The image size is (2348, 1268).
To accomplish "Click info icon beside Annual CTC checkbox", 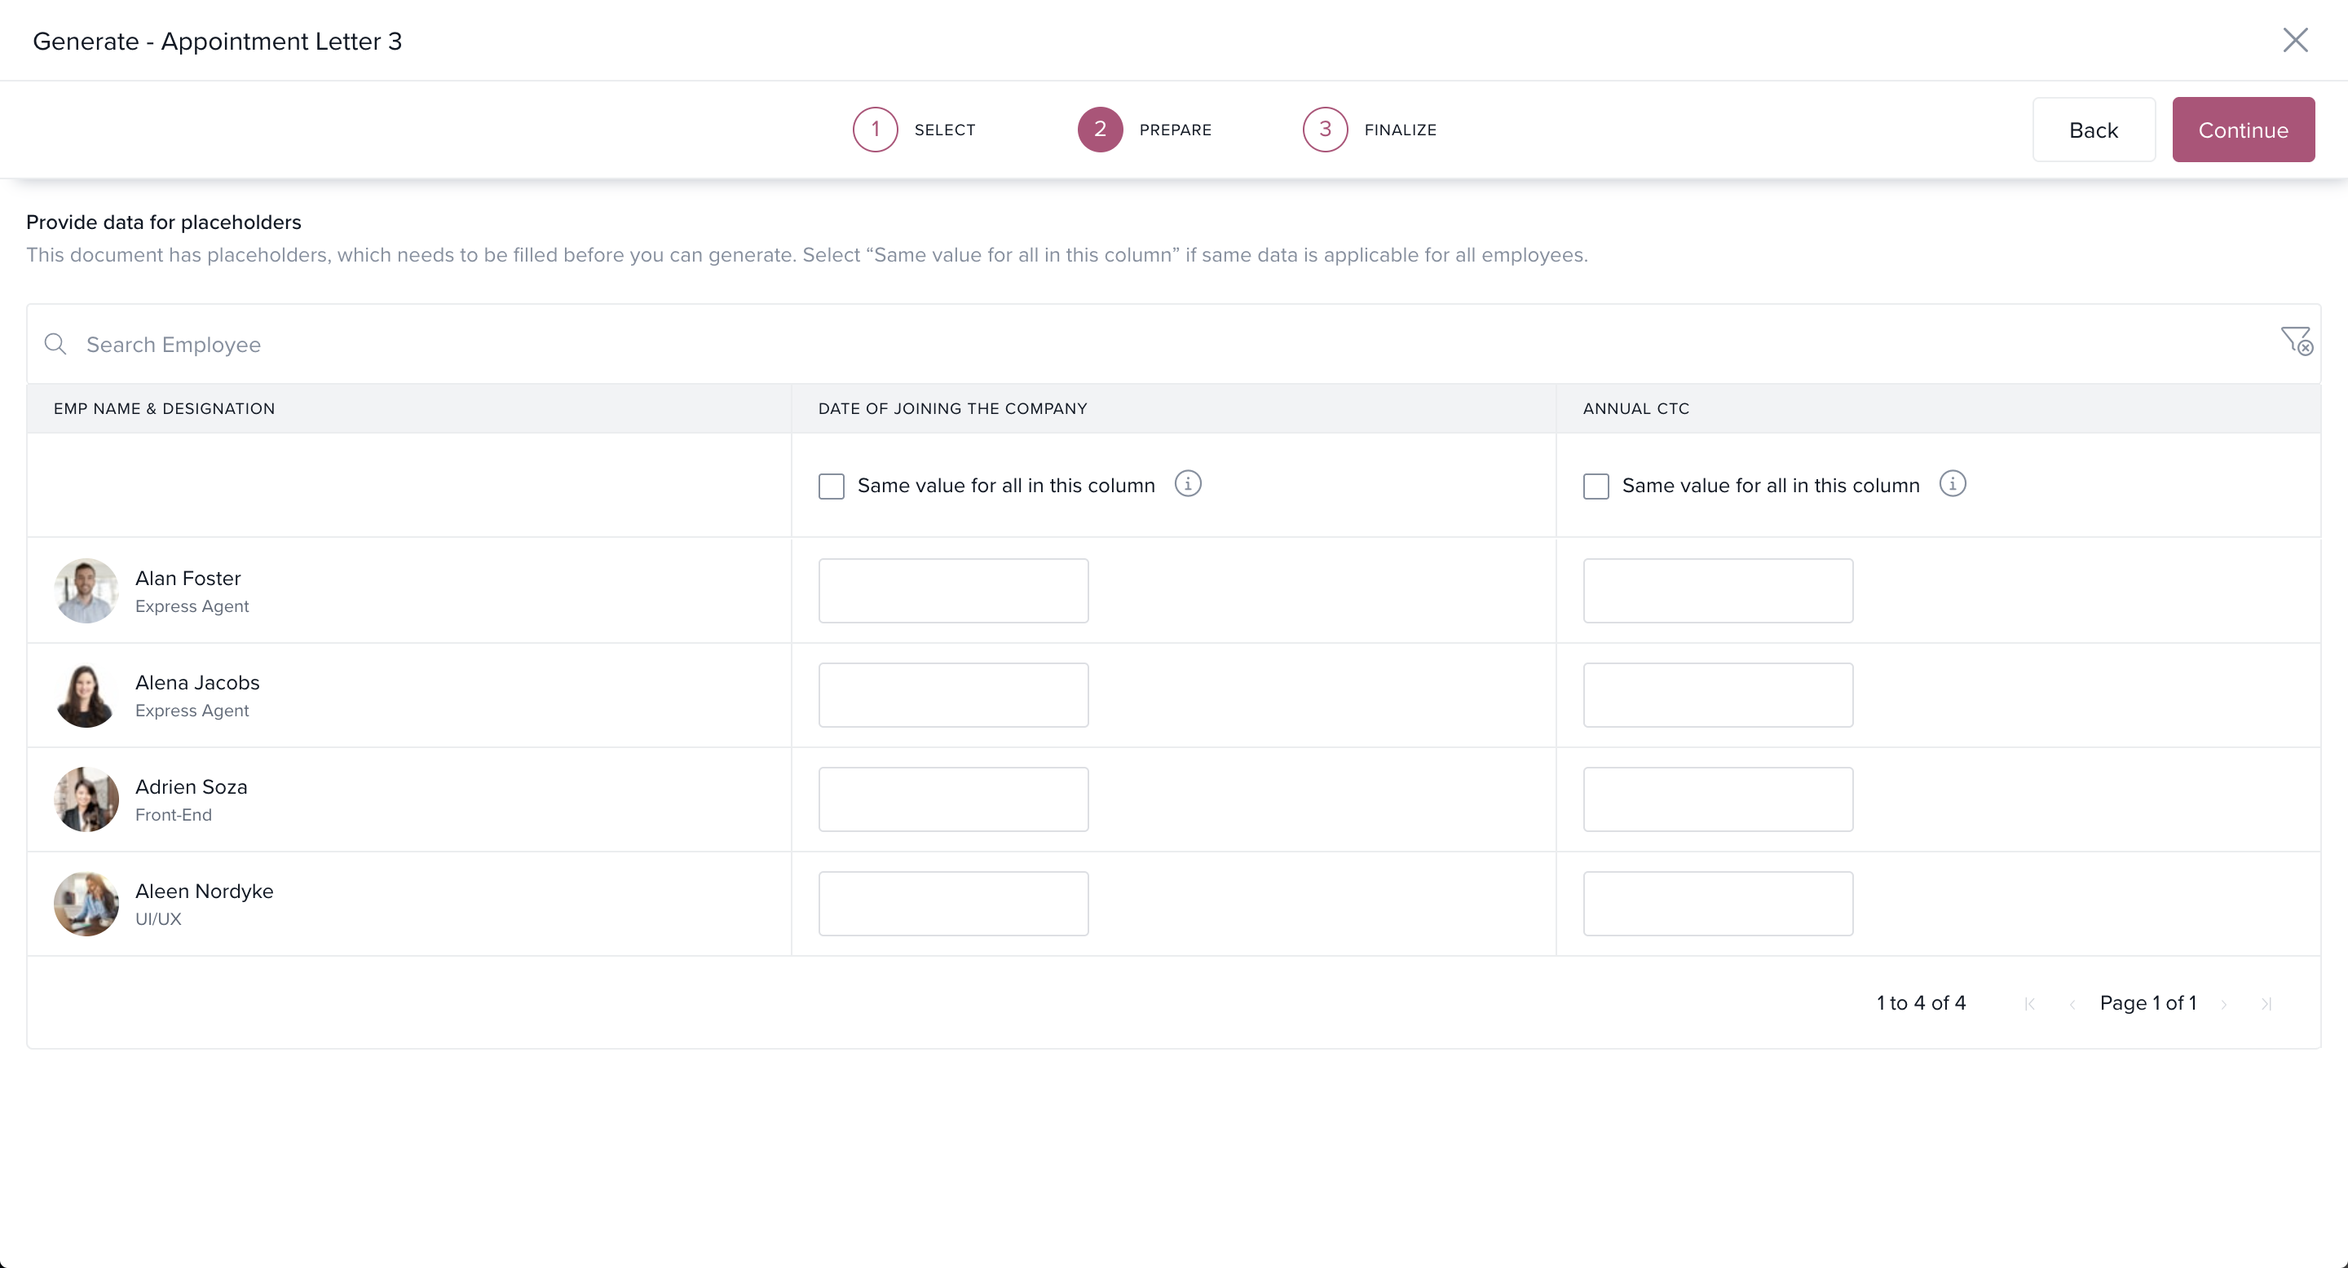I will [1953, 484].
